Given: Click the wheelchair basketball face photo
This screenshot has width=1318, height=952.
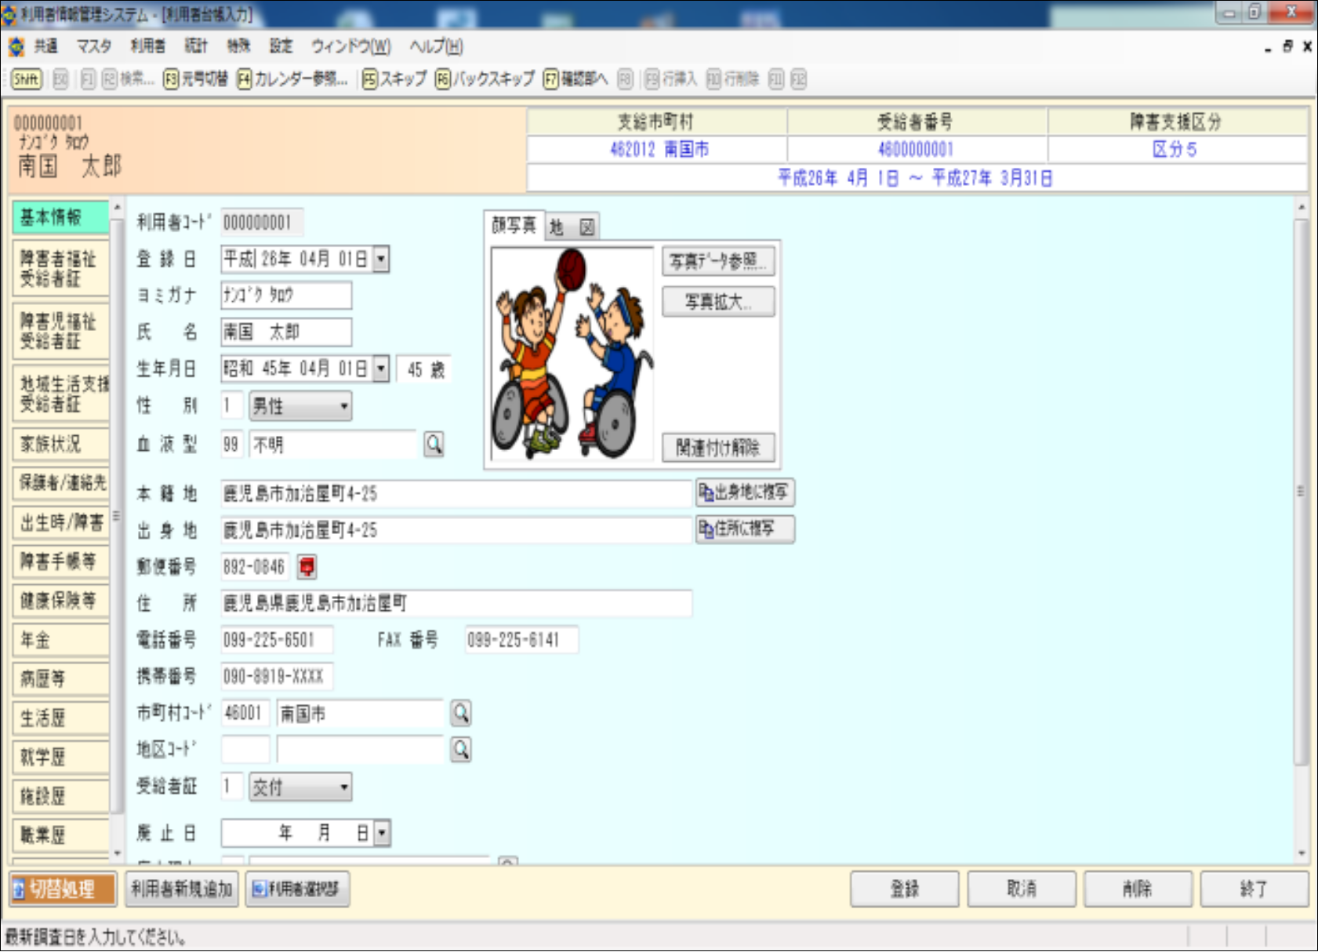Looking at the screenshot, I should click(572, 354).
